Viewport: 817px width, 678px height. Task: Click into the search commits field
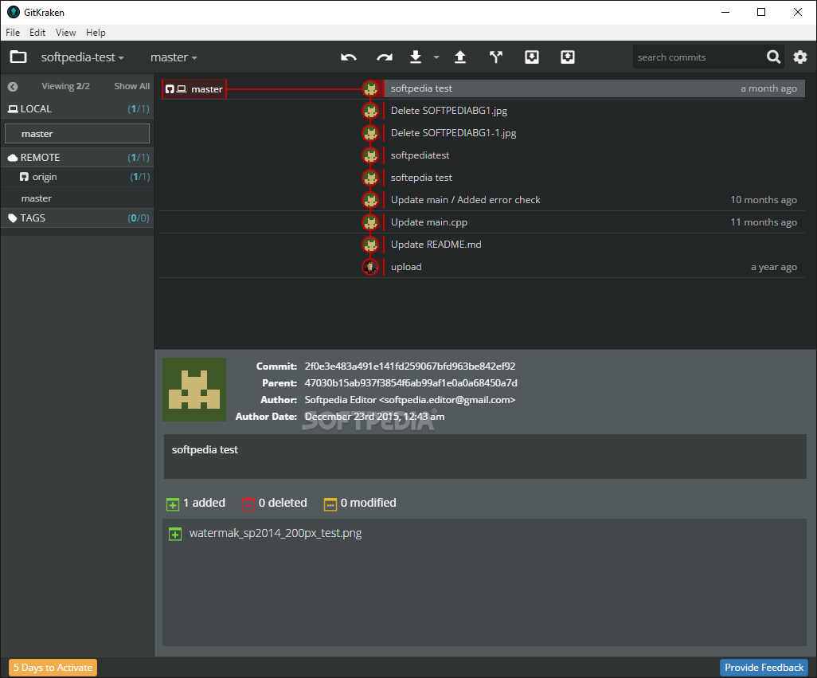coord(698,57)
